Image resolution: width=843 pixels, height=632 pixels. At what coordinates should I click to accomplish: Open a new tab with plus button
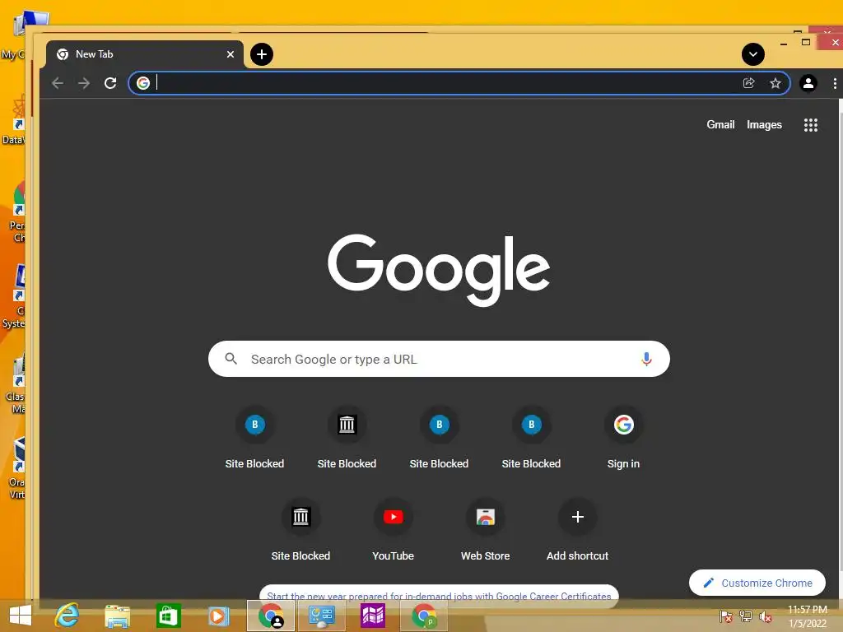click(262, 54)
